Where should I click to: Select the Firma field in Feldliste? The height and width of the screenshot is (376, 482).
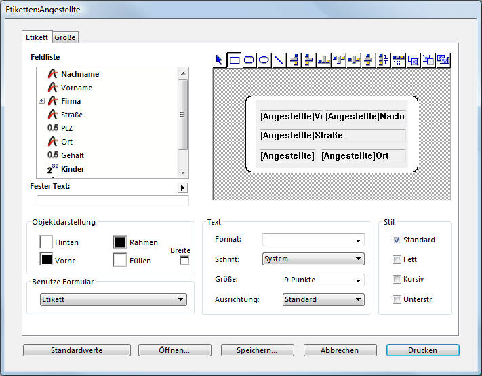click(x=71, y=101)
